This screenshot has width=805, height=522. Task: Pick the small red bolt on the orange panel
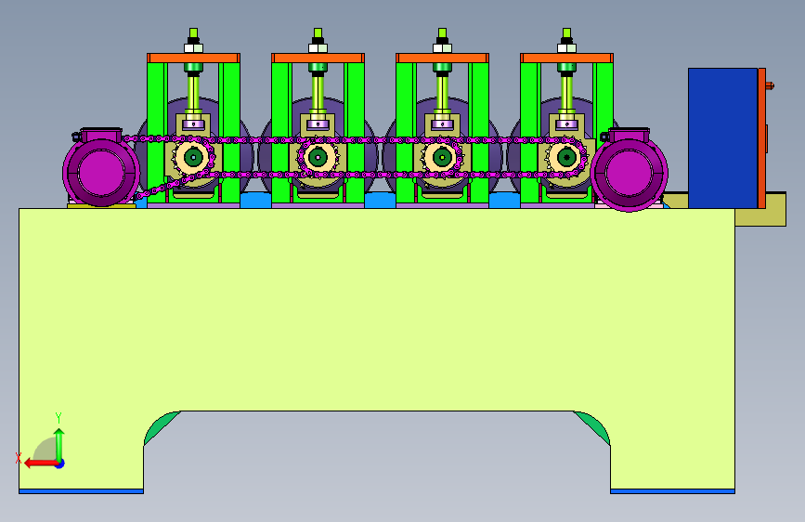770,85
